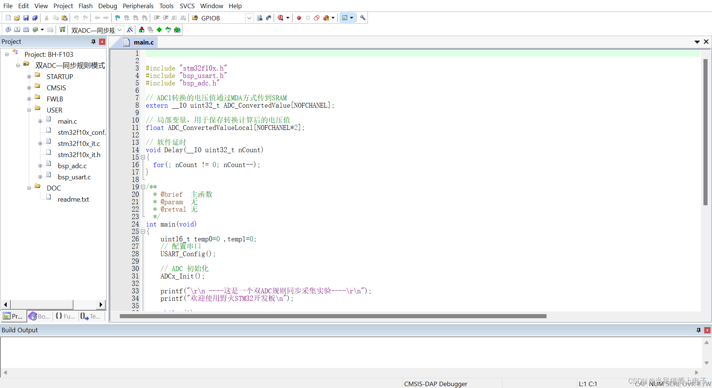Expand the FWLB folder

pyautogui.click(x=29, y=99)
